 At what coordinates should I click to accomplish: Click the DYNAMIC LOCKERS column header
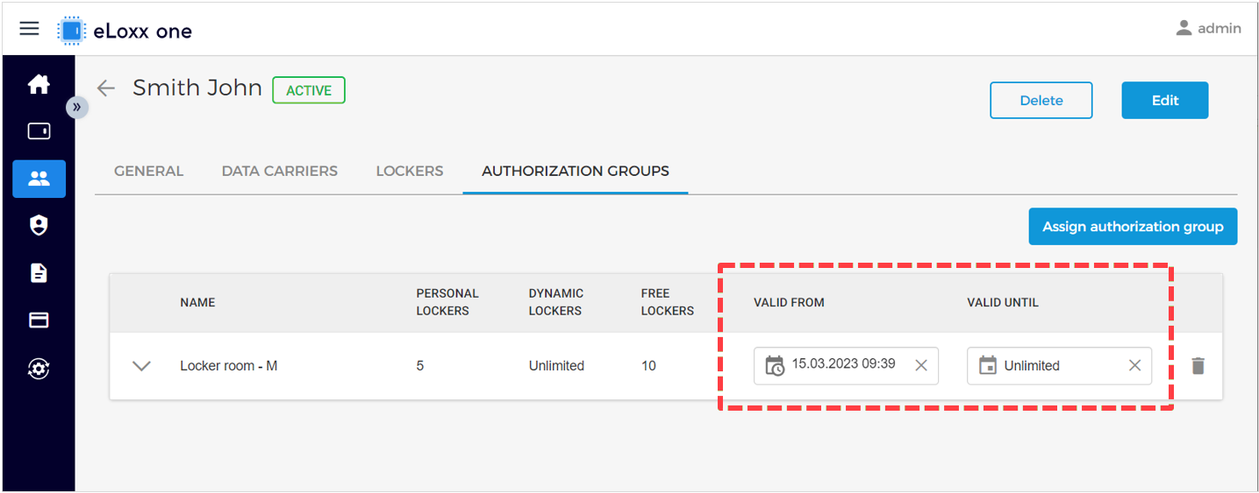click(556, 302)
